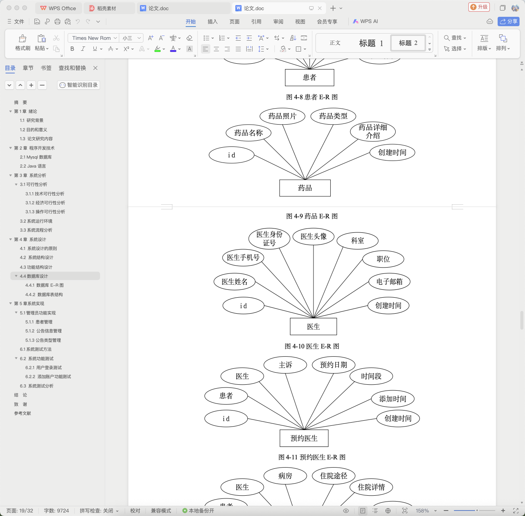This screenshot has height=516, width=525.
Task: Collapse the 第 4 章 系统设计 tree node
Action: 11,239
